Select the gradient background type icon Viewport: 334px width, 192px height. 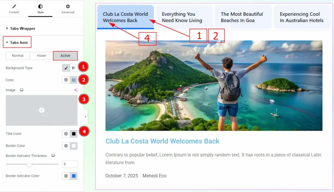(73, 68)
